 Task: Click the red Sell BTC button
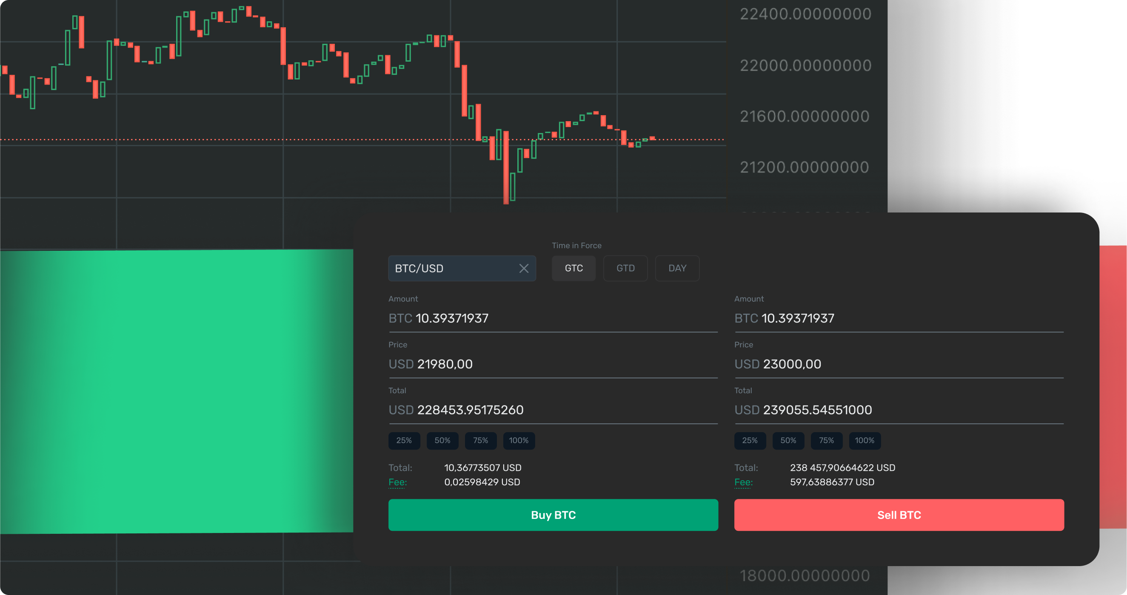(899, 515)
